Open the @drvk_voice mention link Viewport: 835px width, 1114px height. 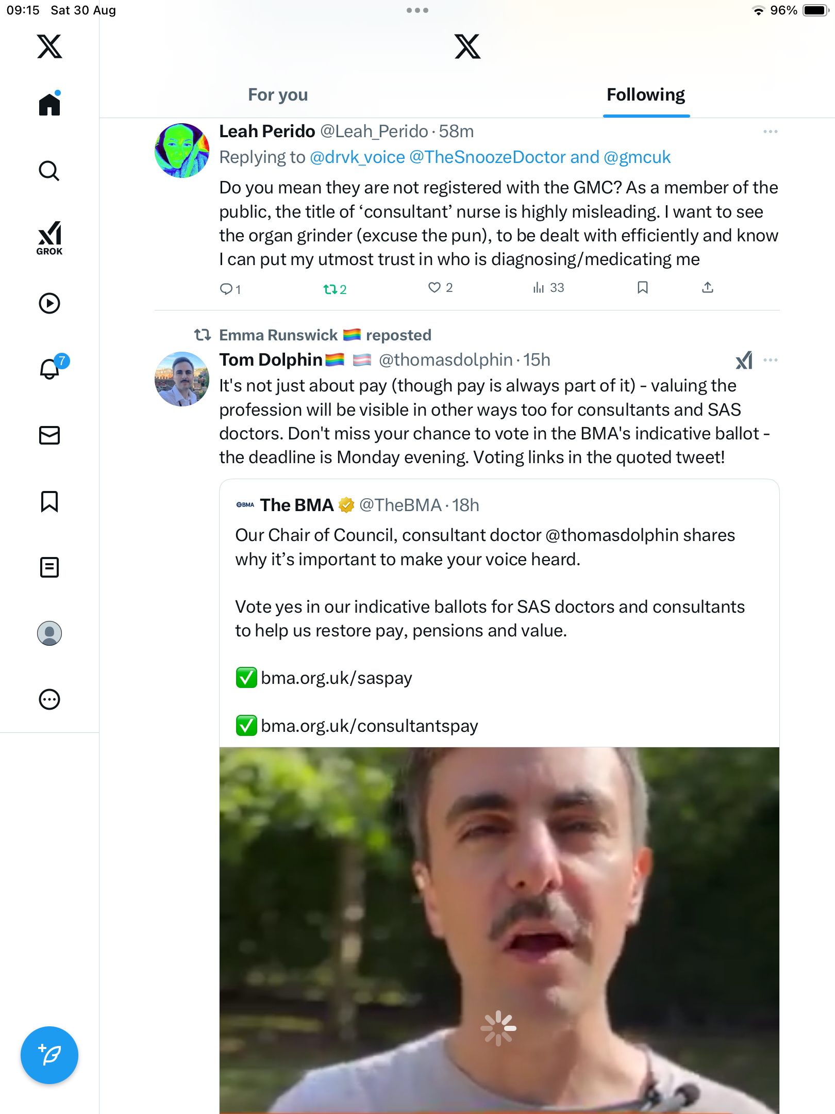[x=357, y=157]
